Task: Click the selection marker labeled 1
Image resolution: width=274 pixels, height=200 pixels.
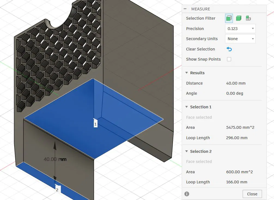Action: pos(95,124)
